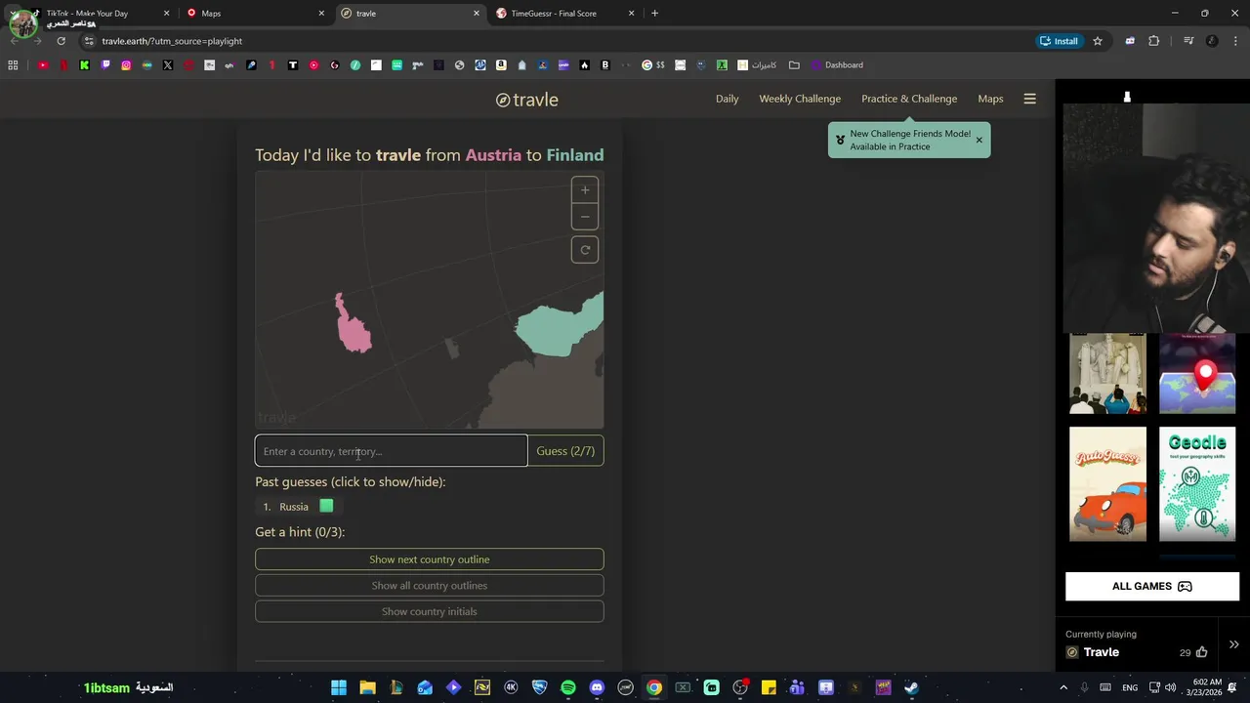Switch to TimeGuessr - Final Score tab
The image size is (1250, 703).
[x=564, y=14]
